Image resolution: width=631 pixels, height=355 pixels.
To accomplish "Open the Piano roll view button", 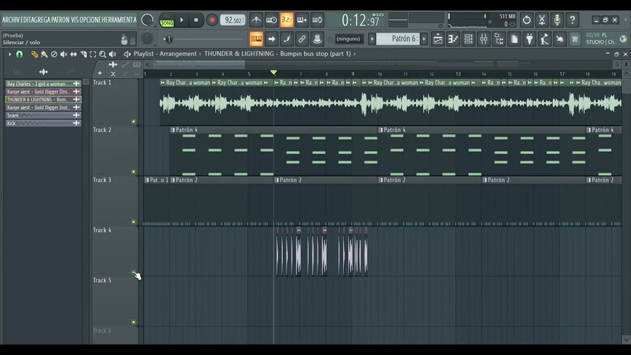I will (453, 39).
